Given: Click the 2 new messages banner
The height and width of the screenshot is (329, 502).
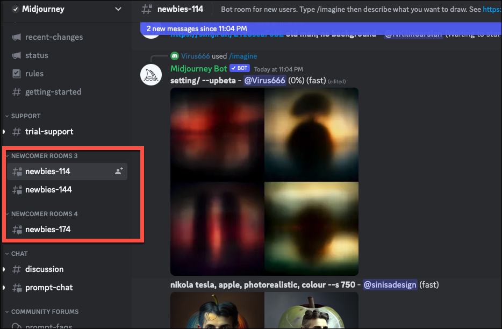Looking at the screenshot, I should (x=321, y=28).
